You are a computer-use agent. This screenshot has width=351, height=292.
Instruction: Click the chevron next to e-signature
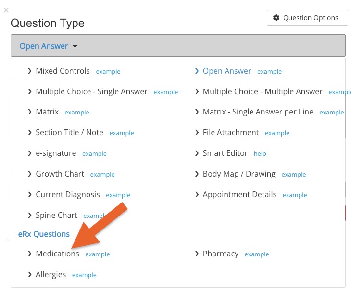click(30, 153)
